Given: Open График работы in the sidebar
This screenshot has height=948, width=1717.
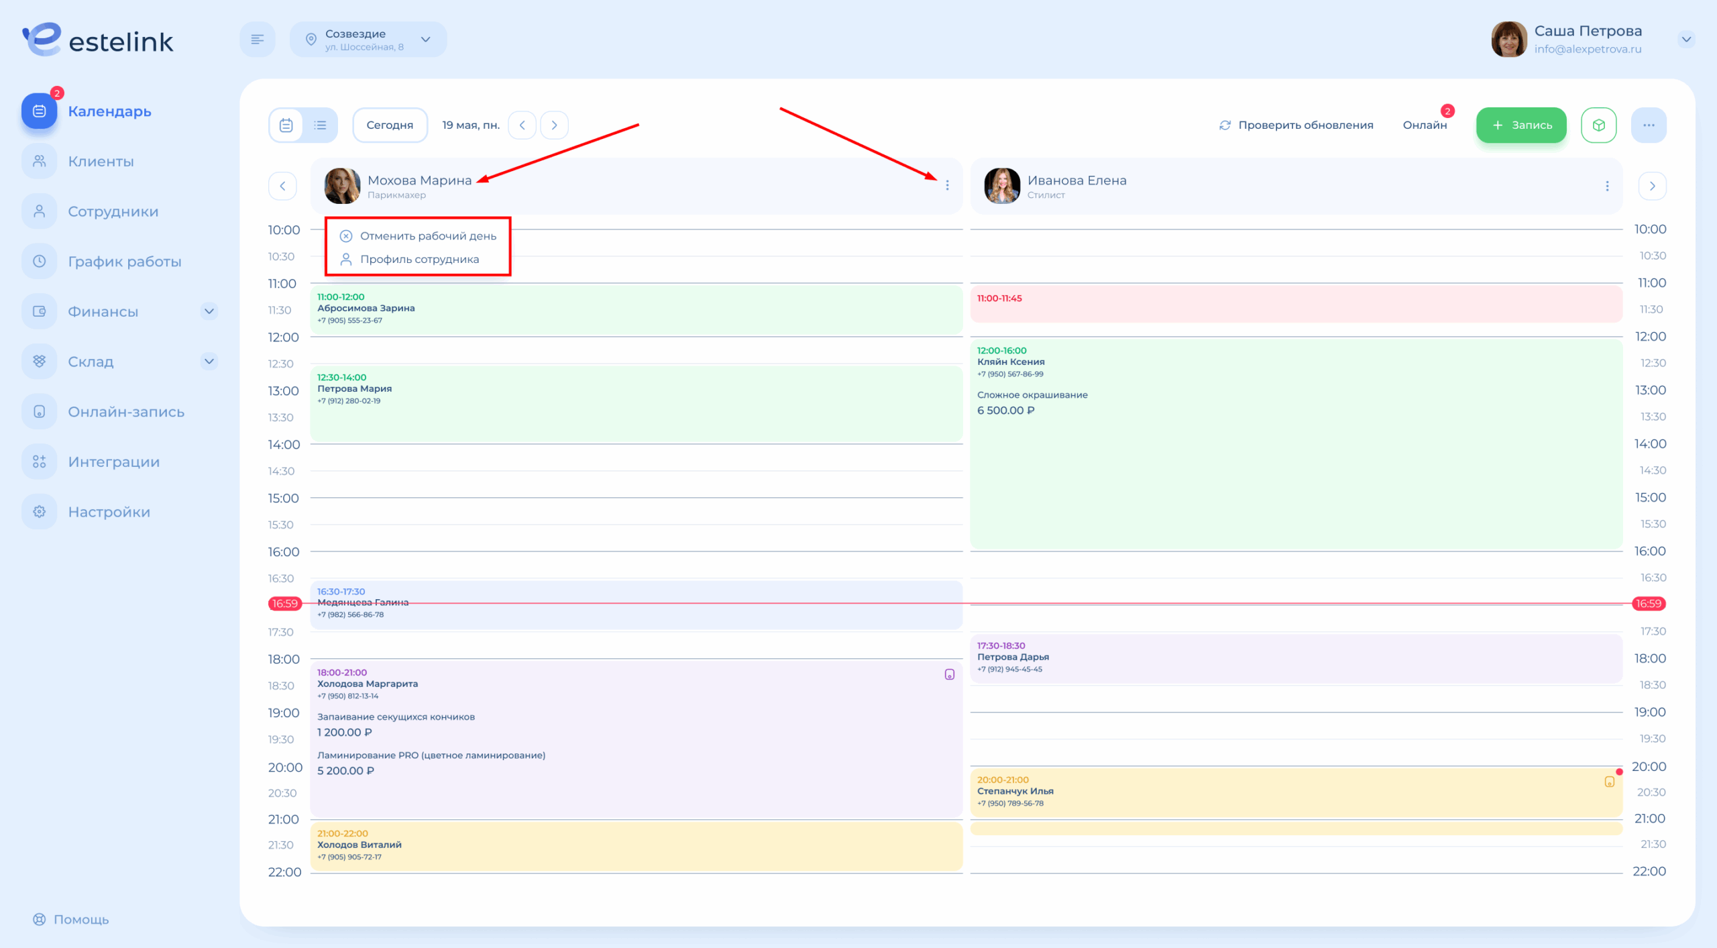Looking at the screenshot, I should click(x=125, y=261).
